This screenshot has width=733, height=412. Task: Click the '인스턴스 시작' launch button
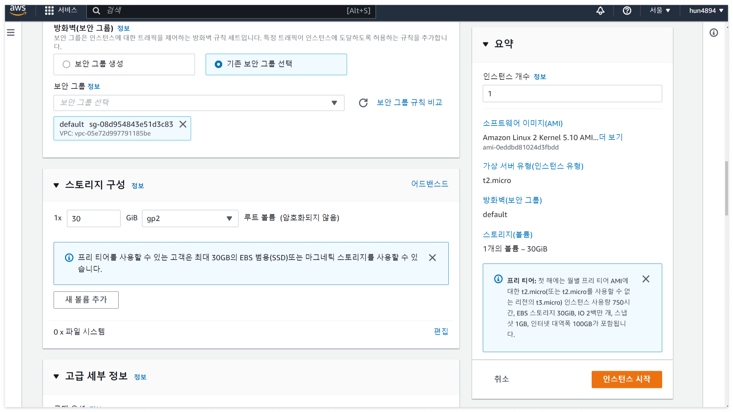point(626,379)
